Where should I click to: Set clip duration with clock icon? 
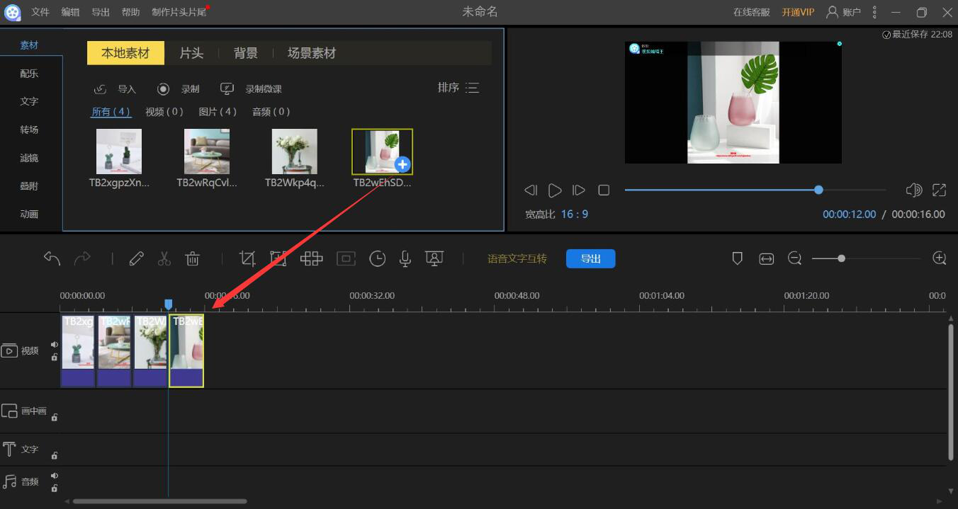[378, 258]
